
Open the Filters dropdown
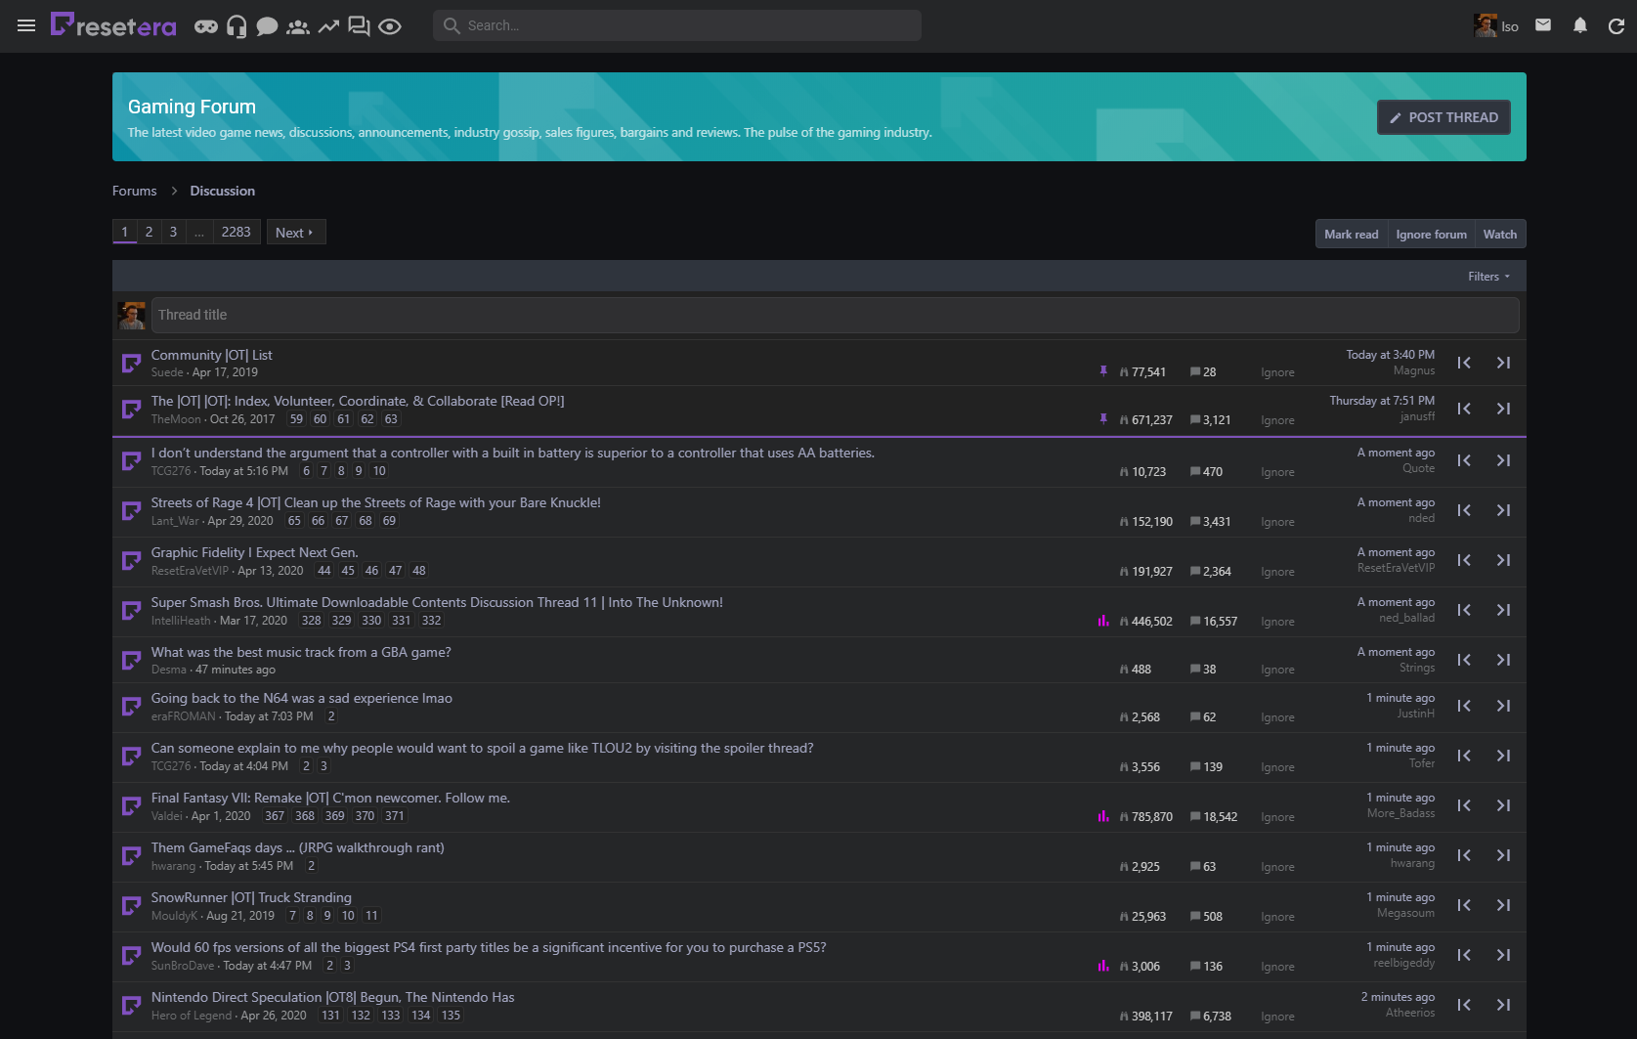pyautogui.click(x=1488, y=277)
